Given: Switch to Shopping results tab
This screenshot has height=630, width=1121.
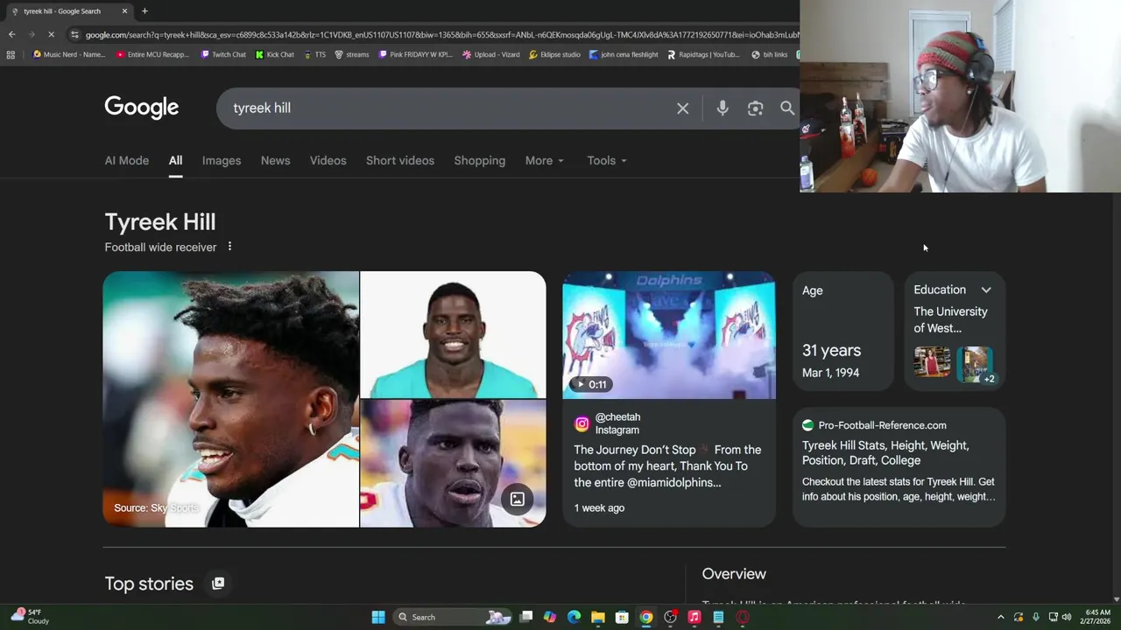Looking at the screenshot, I should click(x=480, y=160).
